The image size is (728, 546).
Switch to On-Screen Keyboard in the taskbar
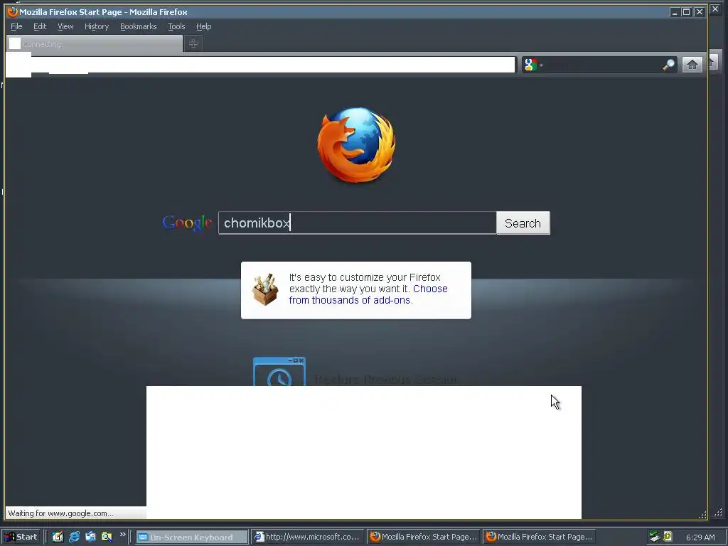[x=192, y=537]
